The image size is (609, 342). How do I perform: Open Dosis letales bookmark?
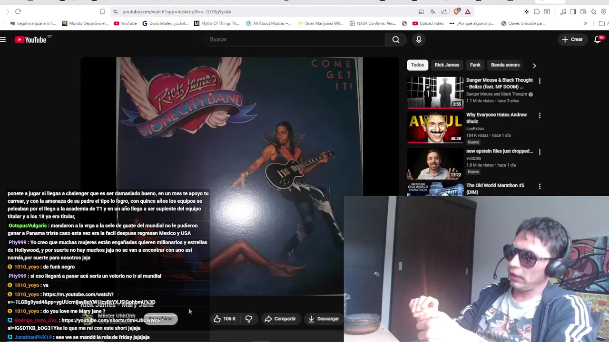click(x=166, y=23)
